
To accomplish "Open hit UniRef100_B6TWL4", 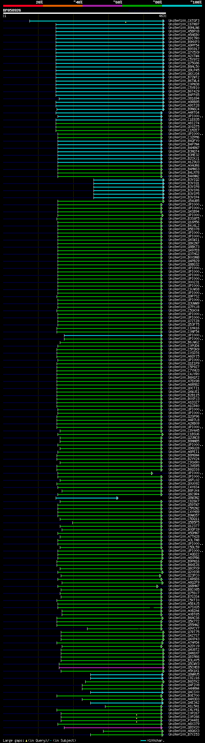I will coord(184,81).
